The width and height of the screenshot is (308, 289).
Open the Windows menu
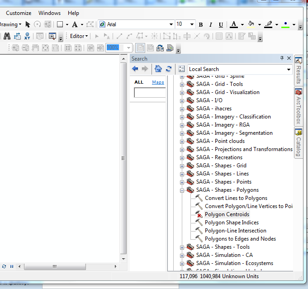49,13
